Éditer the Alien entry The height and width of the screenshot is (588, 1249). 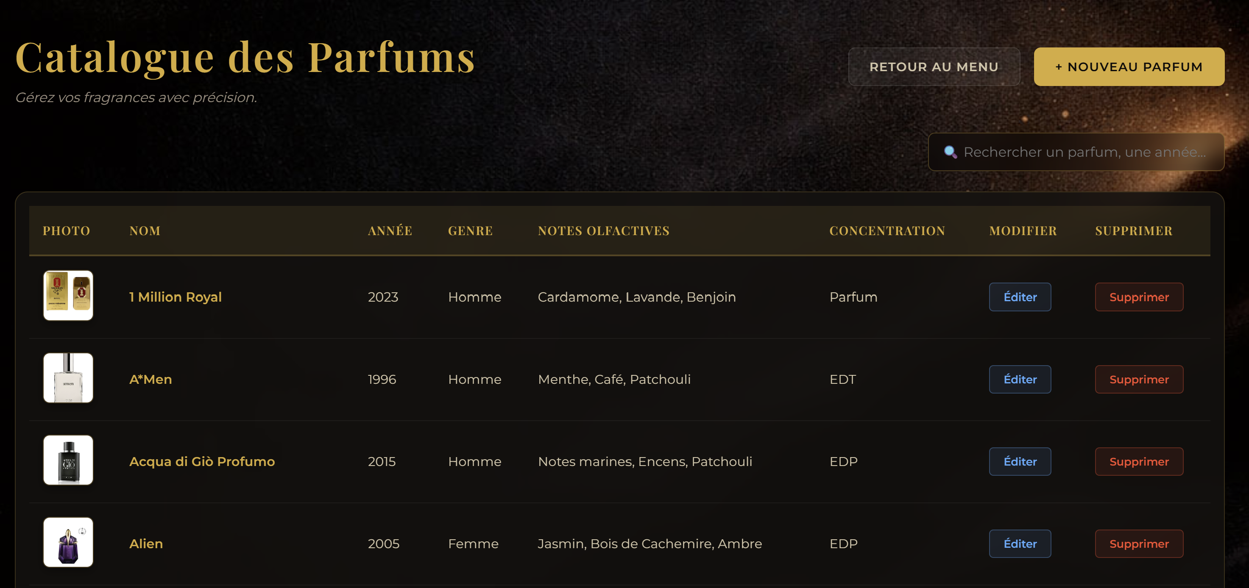point(1020,543)
